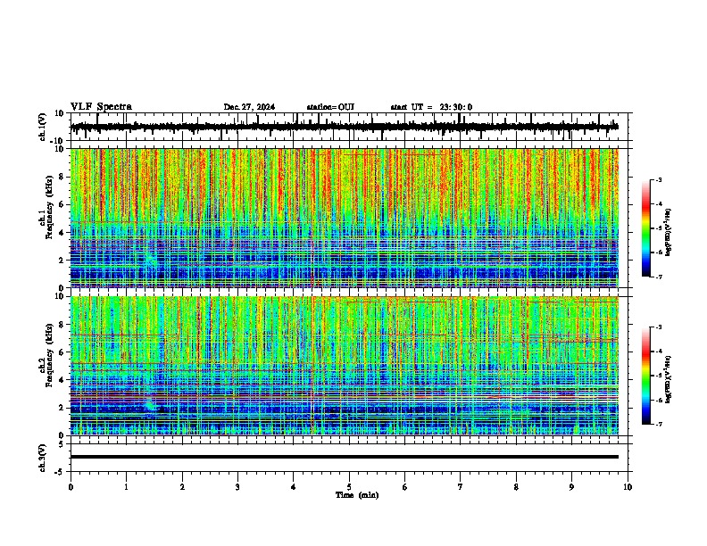Click the "5" tick on ch.3(V) axis
This screenshot has width=707, height=546.
(62, 443)
